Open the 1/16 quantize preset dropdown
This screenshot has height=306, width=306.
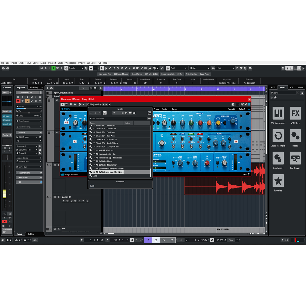[225, 68]
